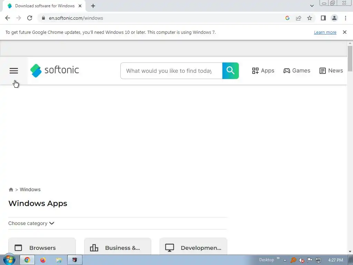Screen dimensions: 353x265
Task: Open the Games section
Action: click(297, 71)
